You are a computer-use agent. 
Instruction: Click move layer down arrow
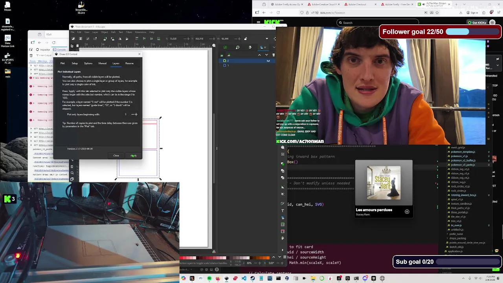click(x=266, y=55)
